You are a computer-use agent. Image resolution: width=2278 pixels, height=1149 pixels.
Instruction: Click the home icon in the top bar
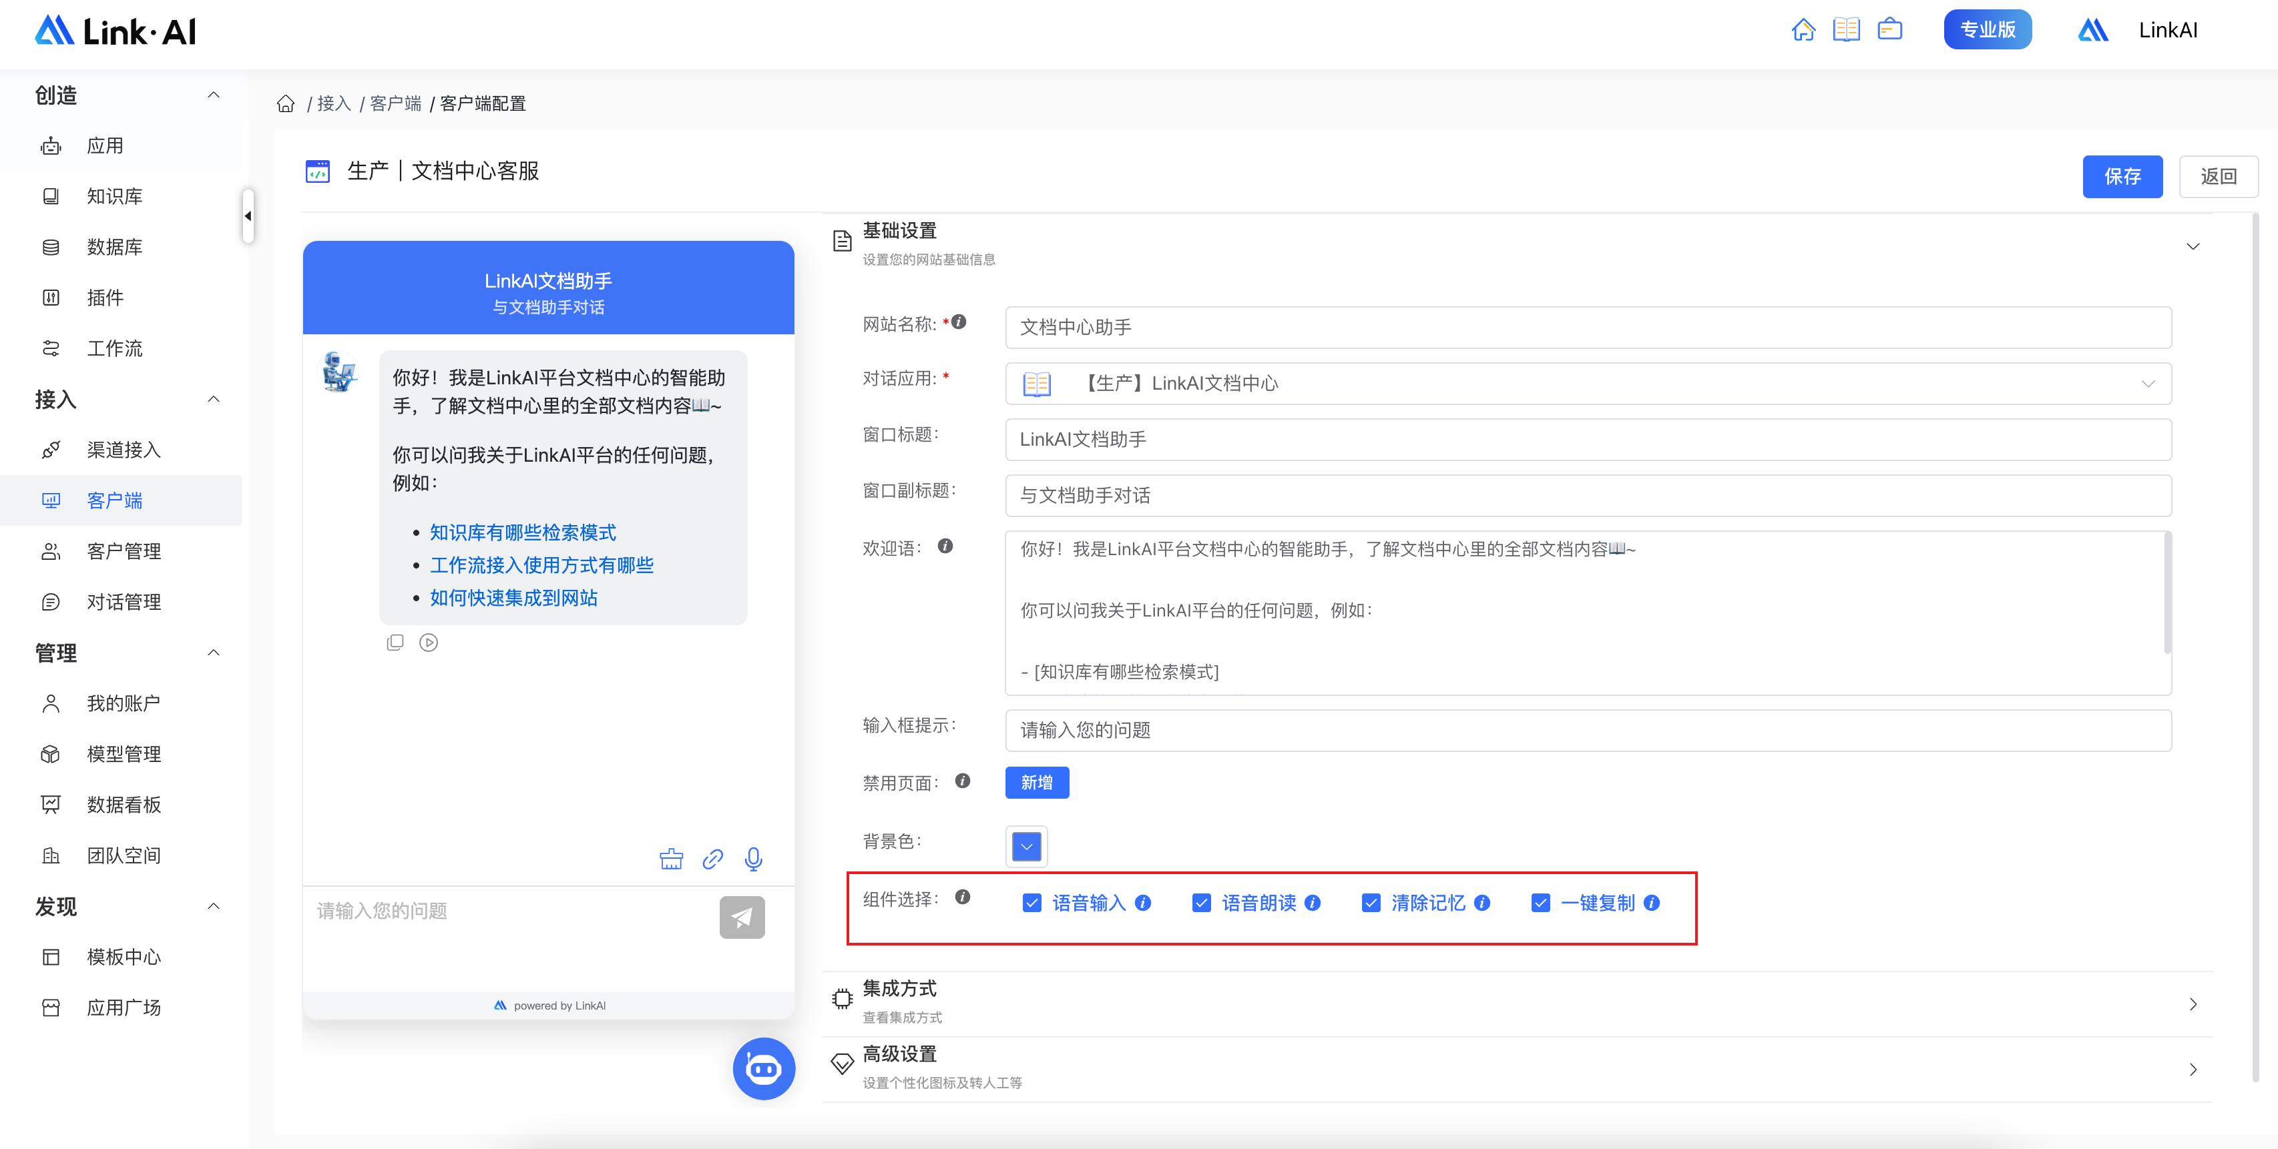click(1803, 29)
